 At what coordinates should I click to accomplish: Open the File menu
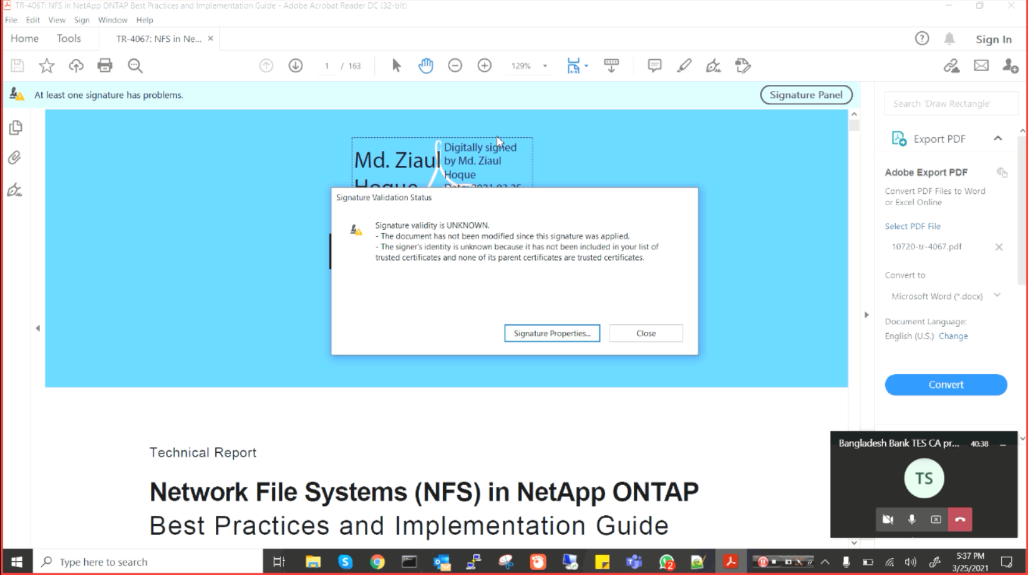click(x=11, y=20)
